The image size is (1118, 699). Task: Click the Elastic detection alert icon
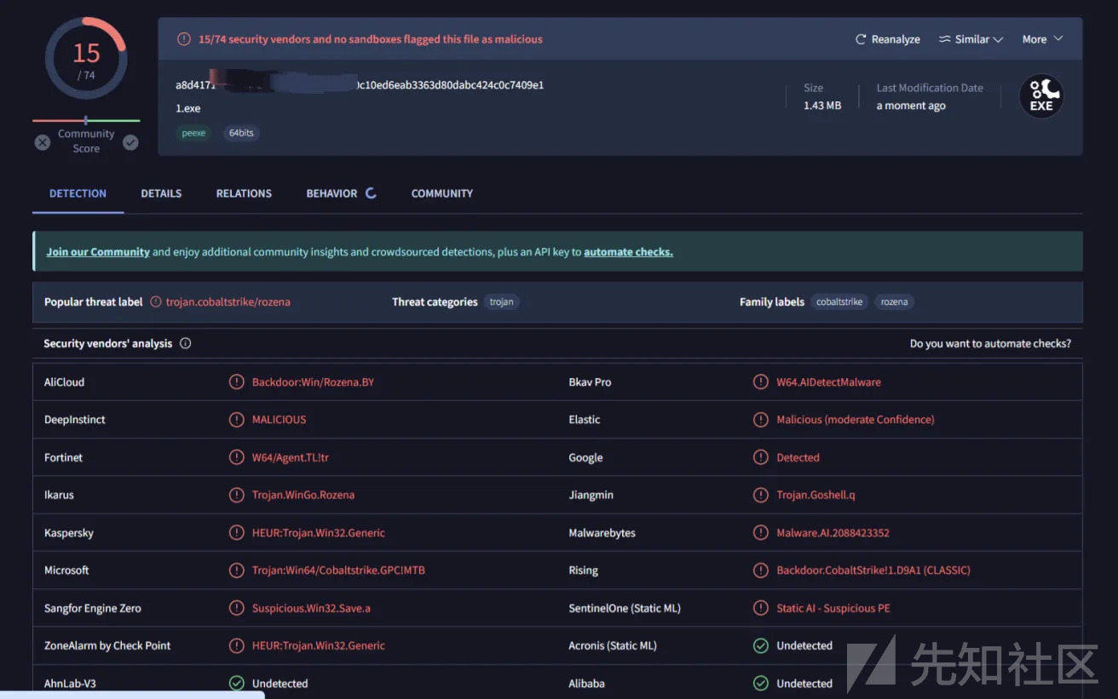[x=761, y=420]
